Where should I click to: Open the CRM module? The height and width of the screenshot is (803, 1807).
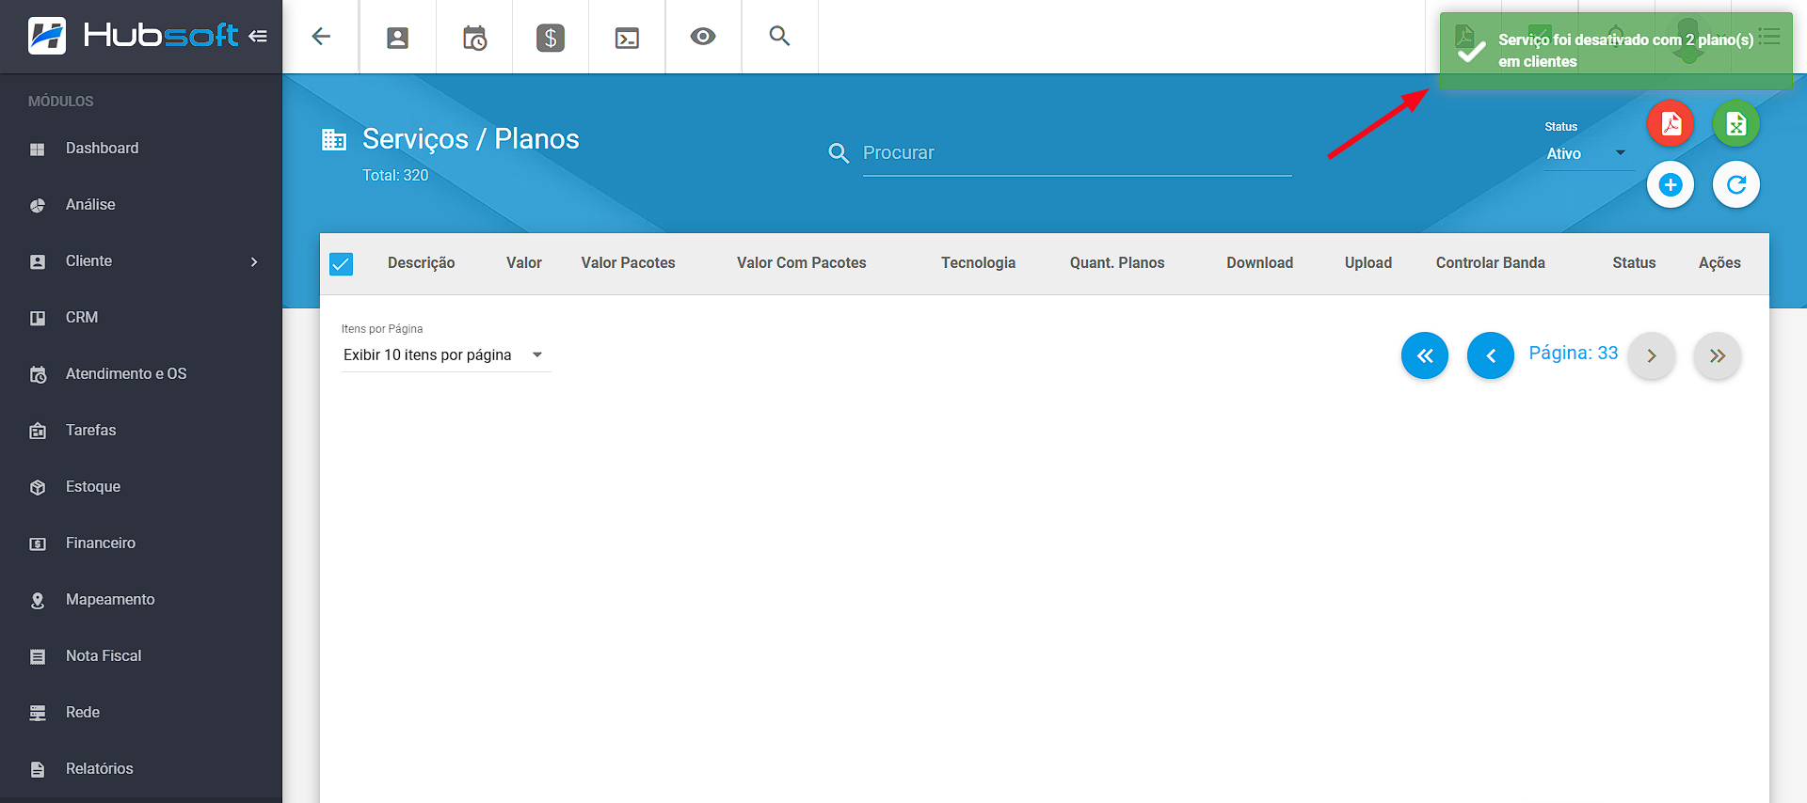coord(141,318)
